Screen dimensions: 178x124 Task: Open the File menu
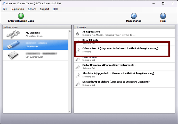pos(5,9)
